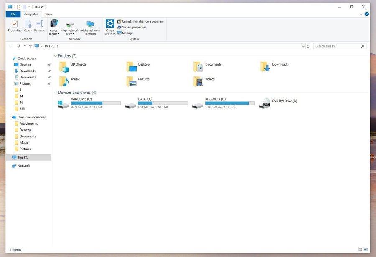Screen dimensions: 376x257
Task: Collapse the Devices and drives group
Action: [56, 93]
